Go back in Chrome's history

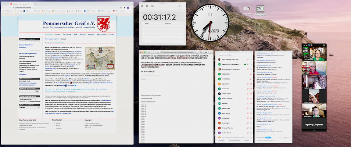click(3, 8)
